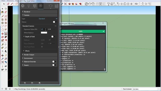The width and height of the screenshot is (161, 91).
Task: Click the revert-to-defaults arrow in the Asset Editor footer
Action: (25, 83)
